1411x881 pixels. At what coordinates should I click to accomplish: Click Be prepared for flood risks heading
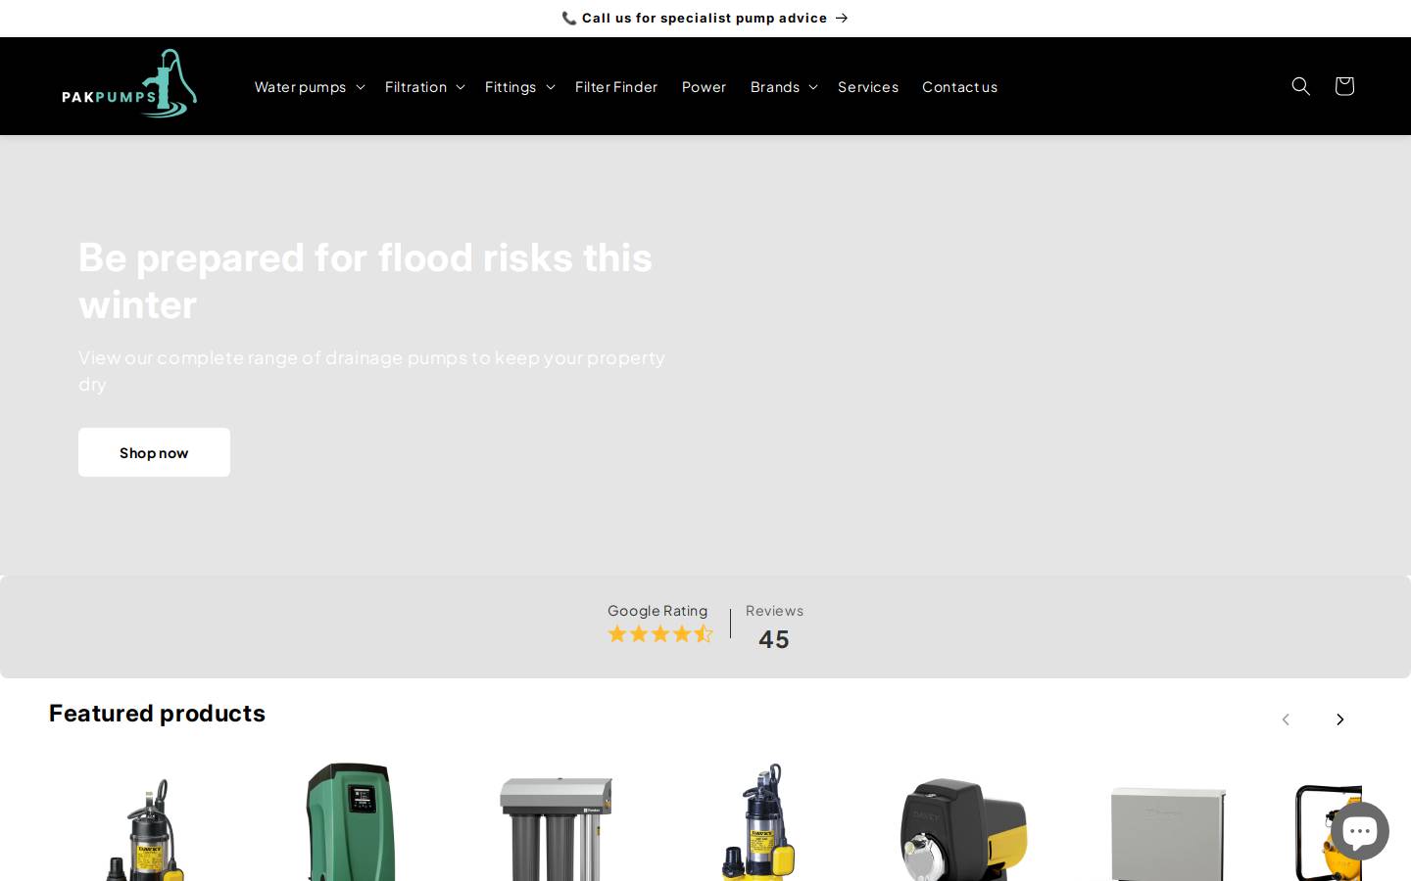[365, 280]
